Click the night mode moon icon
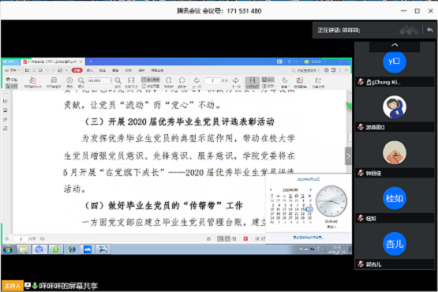 (284, 80)
